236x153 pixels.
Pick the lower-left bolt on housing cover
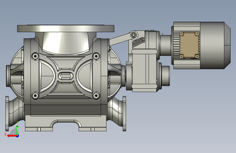[x=35, y=95]
